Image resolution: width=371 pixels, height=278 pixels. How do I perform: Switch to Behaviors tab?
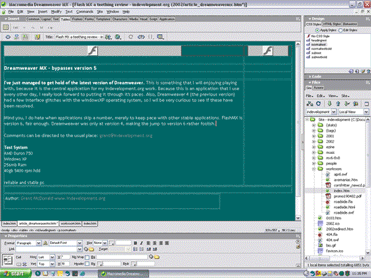point(350,24)
